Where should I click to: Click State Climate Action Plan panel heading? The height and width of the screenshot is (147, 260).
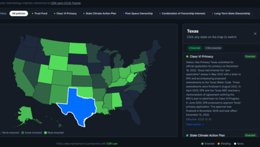pyautogui.click(x=207, y=135)
